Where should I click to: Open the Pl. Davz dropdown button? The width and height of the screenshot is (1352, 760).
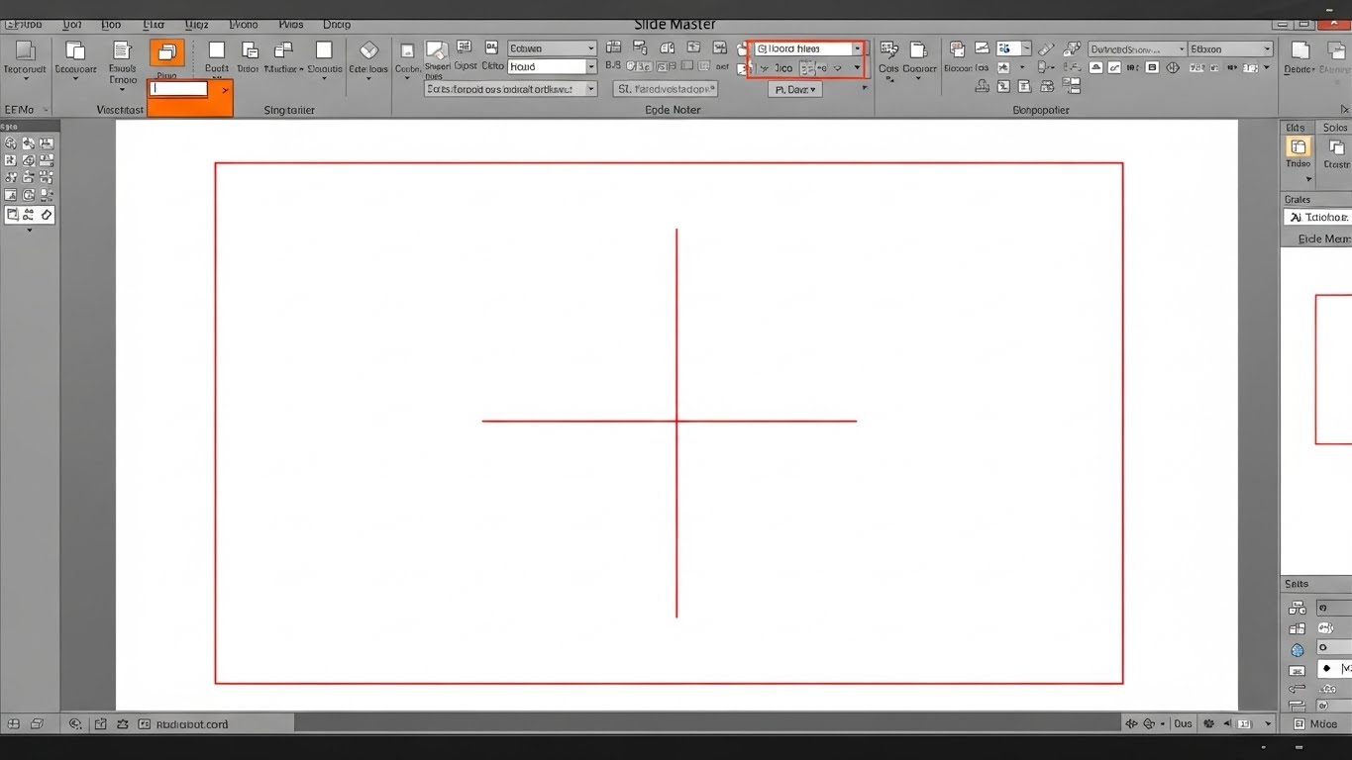tap(794, 89)
